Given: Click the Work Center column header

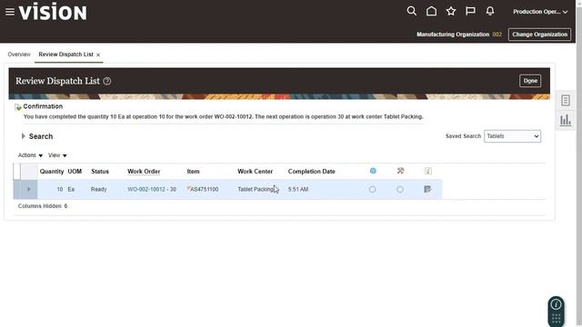Looking at the screenshot, I should pos(255,172).
